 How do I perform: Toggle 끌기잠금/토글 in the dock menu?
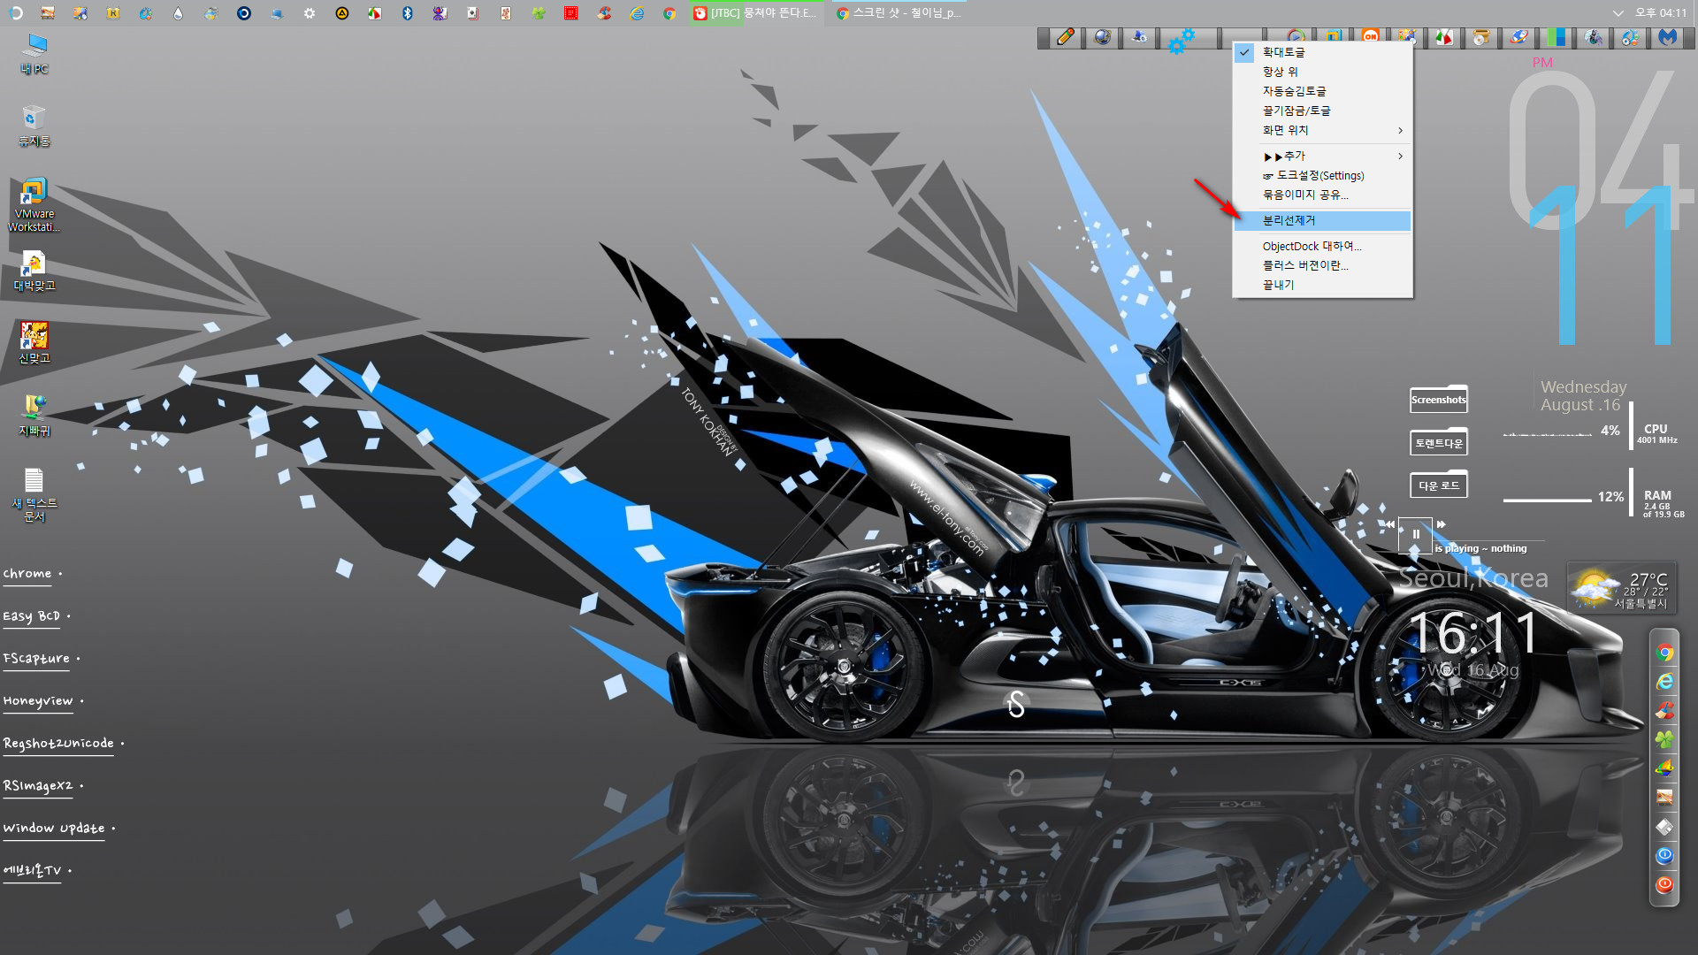(x=1322, y=111)
